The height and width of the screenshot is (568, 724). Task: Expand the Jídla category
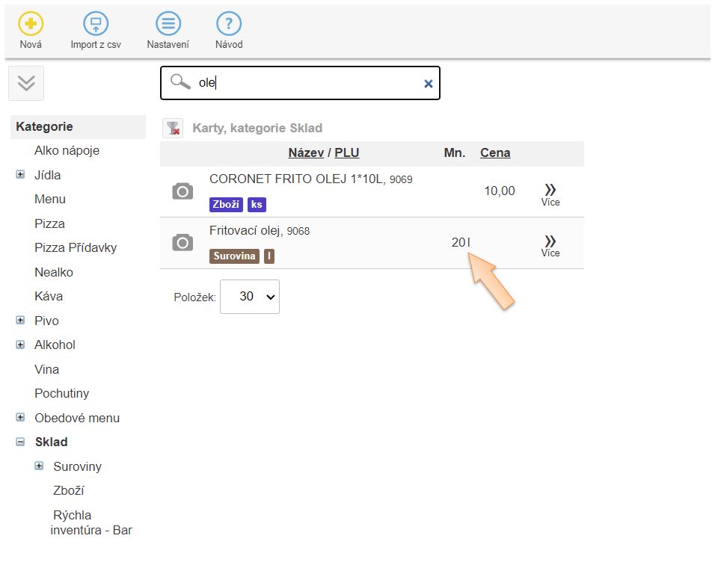[20, 175]
